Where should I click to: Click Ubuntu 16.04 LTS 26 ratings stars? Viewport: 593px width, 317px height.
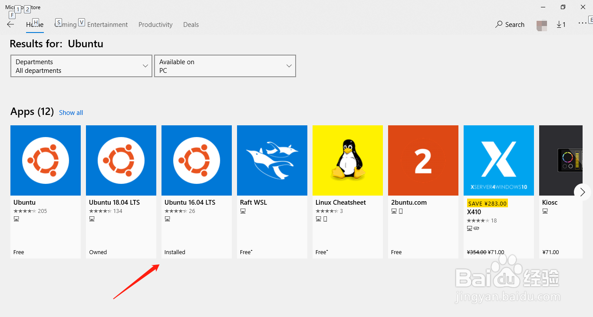click(176, 211)
